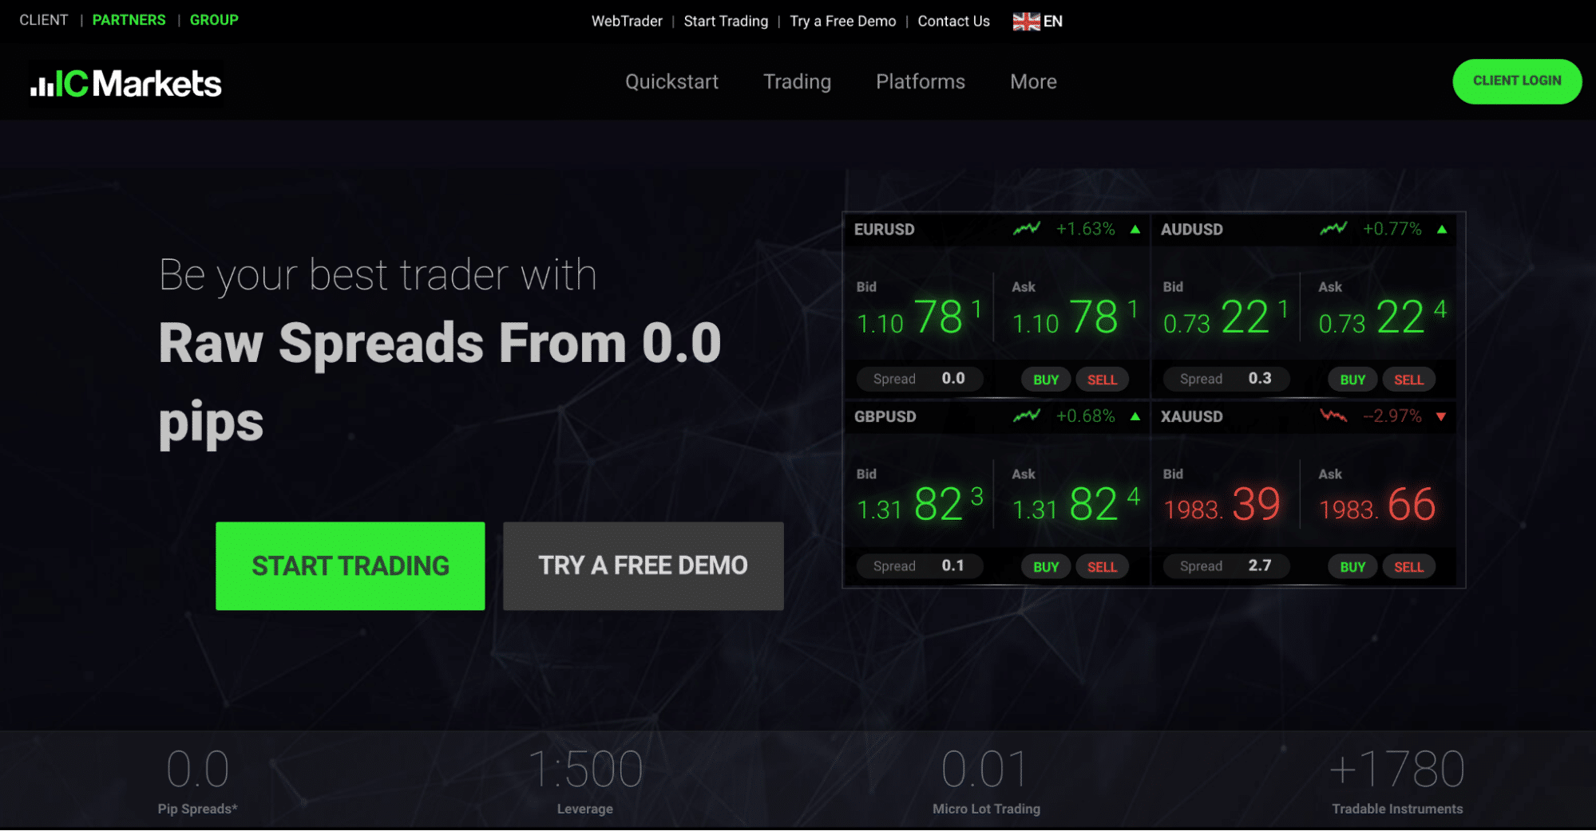This screenshot has width=1596, height=831.
Task: Follow the Start Trading top link
Action: click(x=726, y=22)
